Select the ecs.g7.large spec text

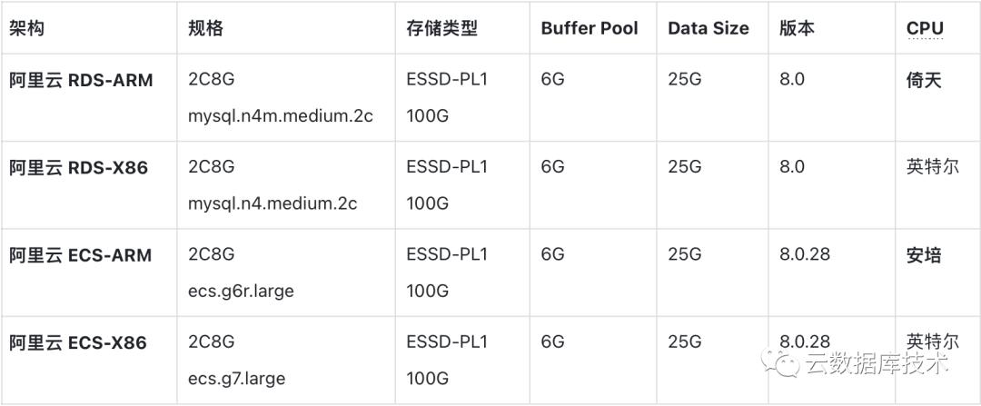coord(236,379)
